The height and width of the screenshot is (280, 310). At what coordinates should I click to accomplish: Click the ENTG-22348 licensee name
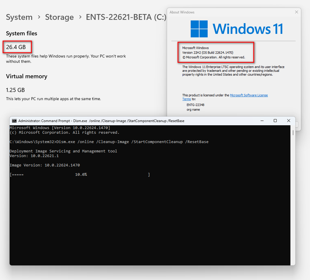[x=195, y=105]
